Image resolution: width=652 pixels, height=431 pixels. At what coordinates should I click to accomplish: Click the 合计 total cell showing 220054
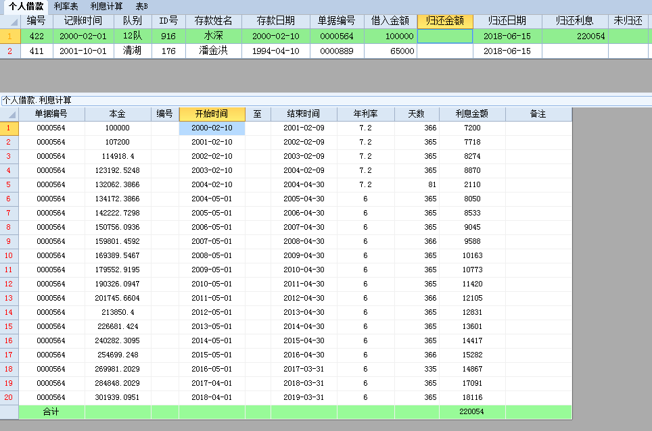(x=471, y=411)
